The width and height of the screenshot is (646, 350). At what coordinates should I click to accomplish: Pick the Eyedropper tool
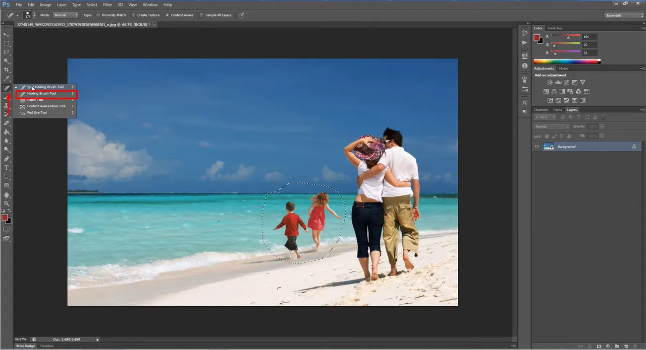7,79
